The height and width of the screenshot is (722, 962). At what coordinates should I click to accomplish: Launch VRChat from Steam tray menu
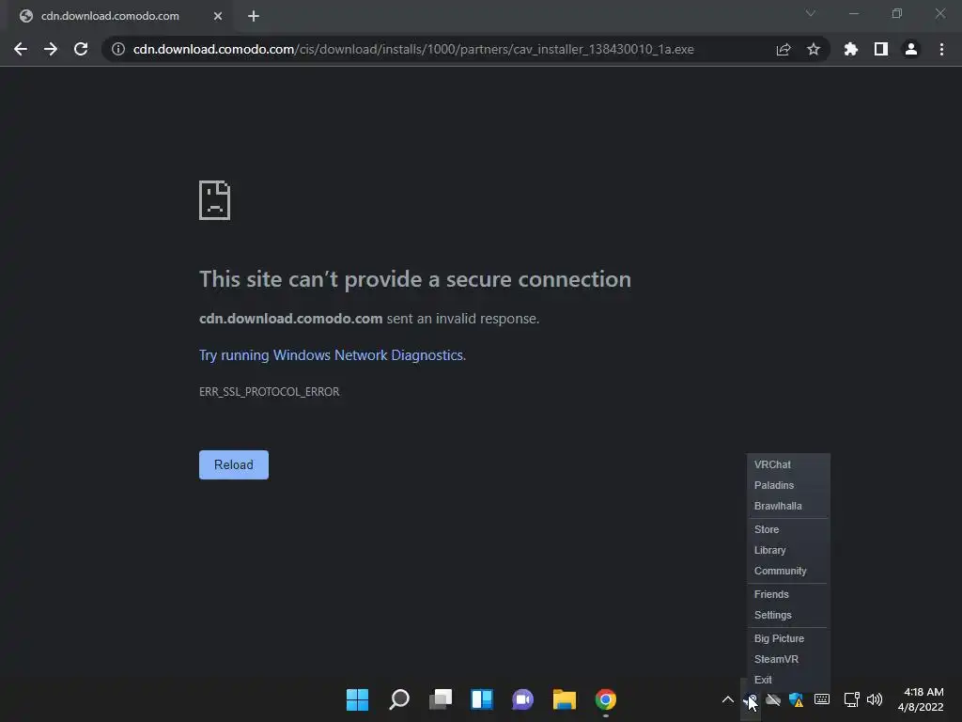point(788,464)
